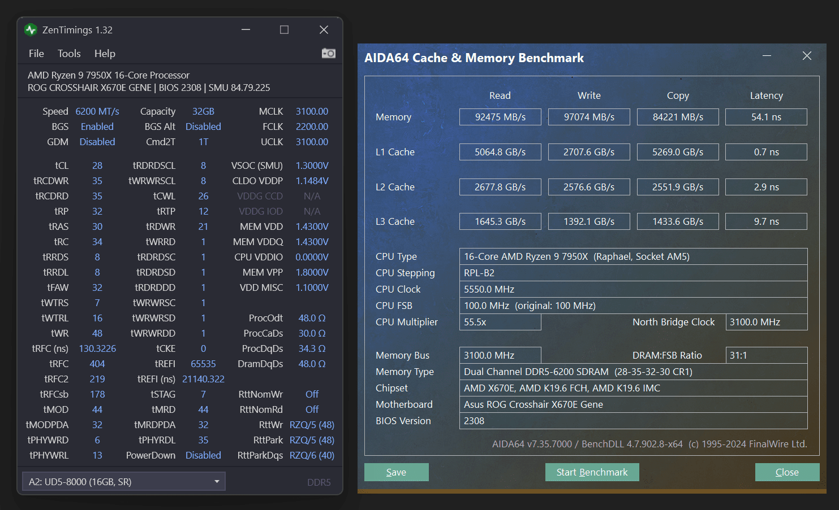Click the BIOS Version field 2308
The width and height of the screenshot is (839, 510).
[x=633, y=421]
